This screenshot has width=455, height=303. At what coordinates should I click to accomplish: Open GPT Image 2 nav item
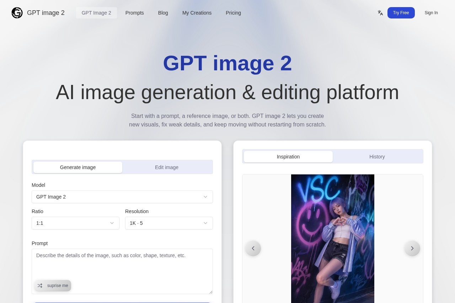pos(96,13)
